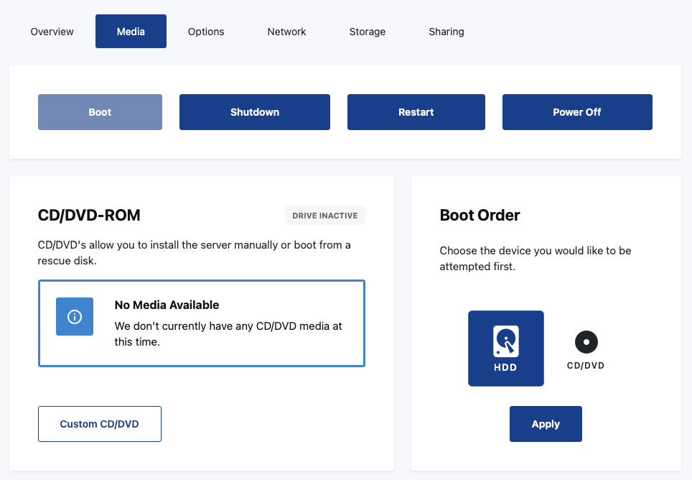Click the Power Off button
Screen dimensions: 692x480
[x=577, y=112]
